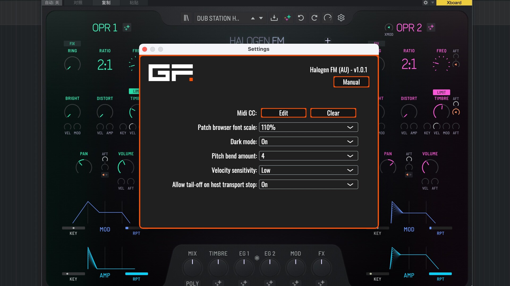Screen dimensions: 510x286
Task: Toggle the POLY mode button
Action: tap(192, 283)
